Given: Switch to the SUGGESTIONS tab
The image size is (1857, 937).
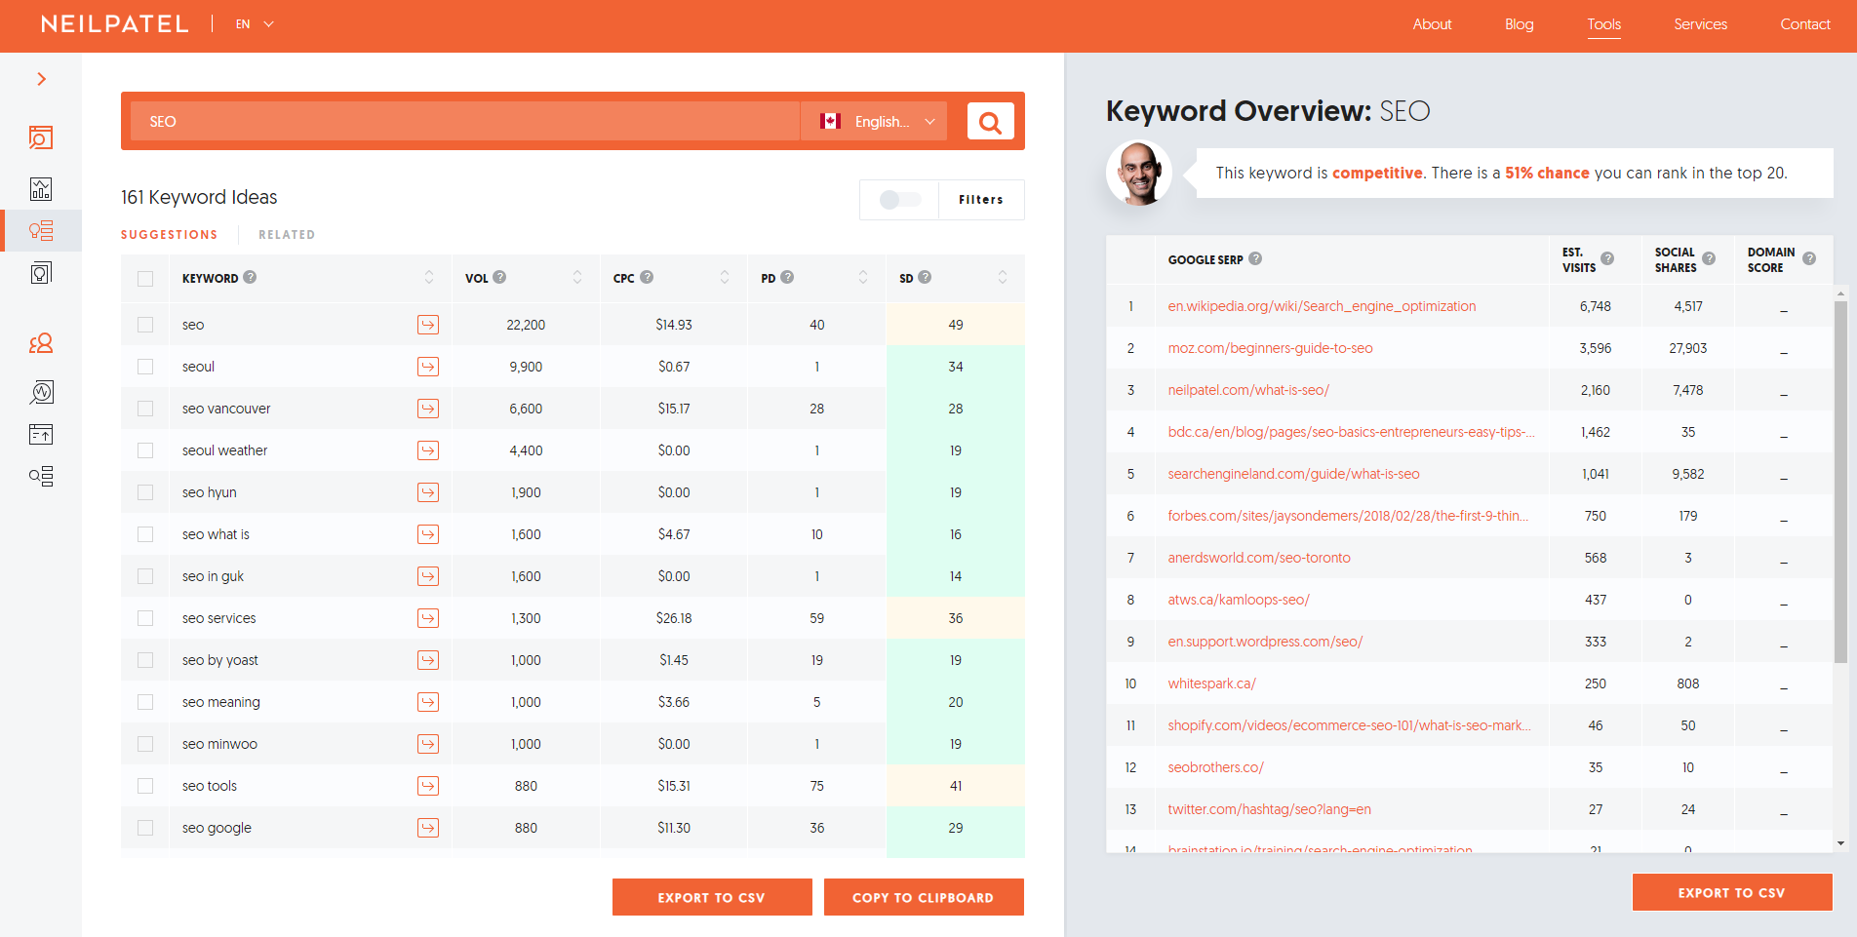Looking at the screenshot, I should click(x=169, y=235).
